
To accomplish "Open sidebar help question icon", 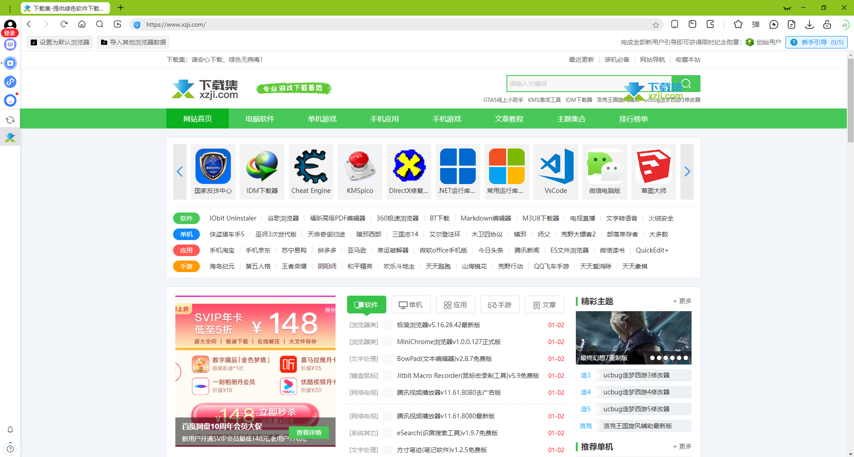I will (10, 449).
